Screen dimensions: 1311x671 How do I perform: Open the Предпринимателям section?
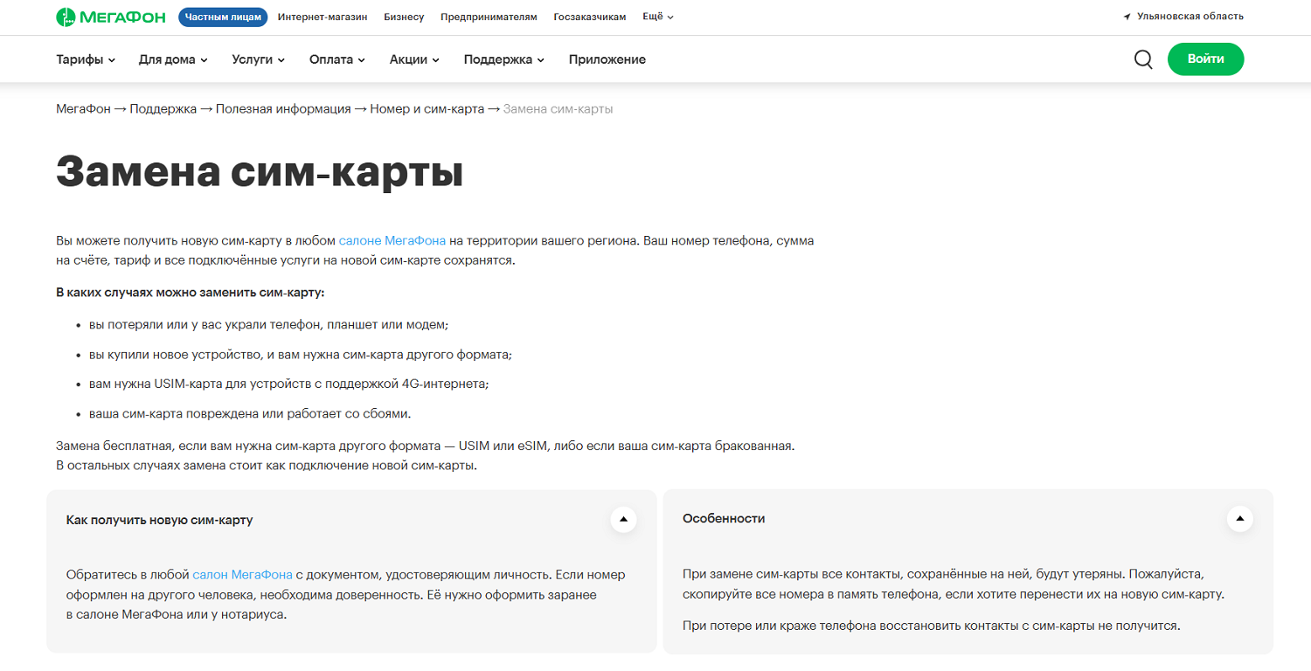click(489, 17)
